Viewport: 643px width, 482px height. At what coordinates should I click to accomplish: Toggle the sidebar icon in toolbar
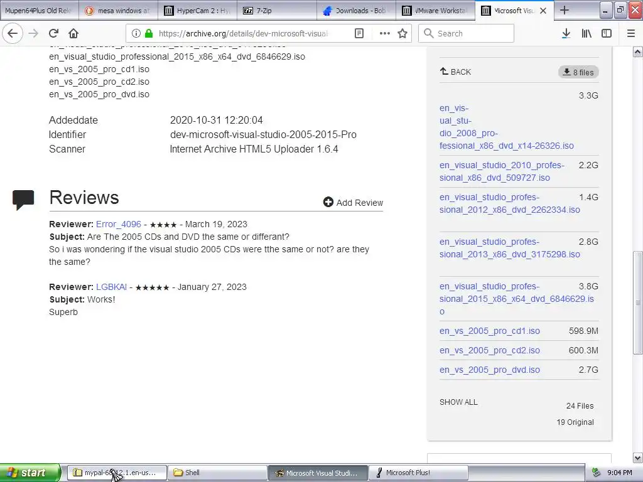607,33
